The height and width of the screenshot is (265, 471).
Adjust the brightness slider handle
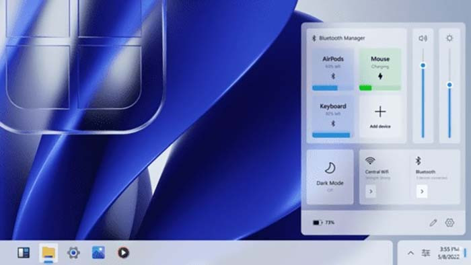click(x=449, y=85)
